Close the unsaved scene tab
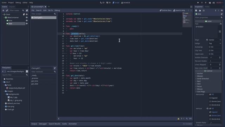Viewport: 225px width, 127px height. tap(45, 7)
